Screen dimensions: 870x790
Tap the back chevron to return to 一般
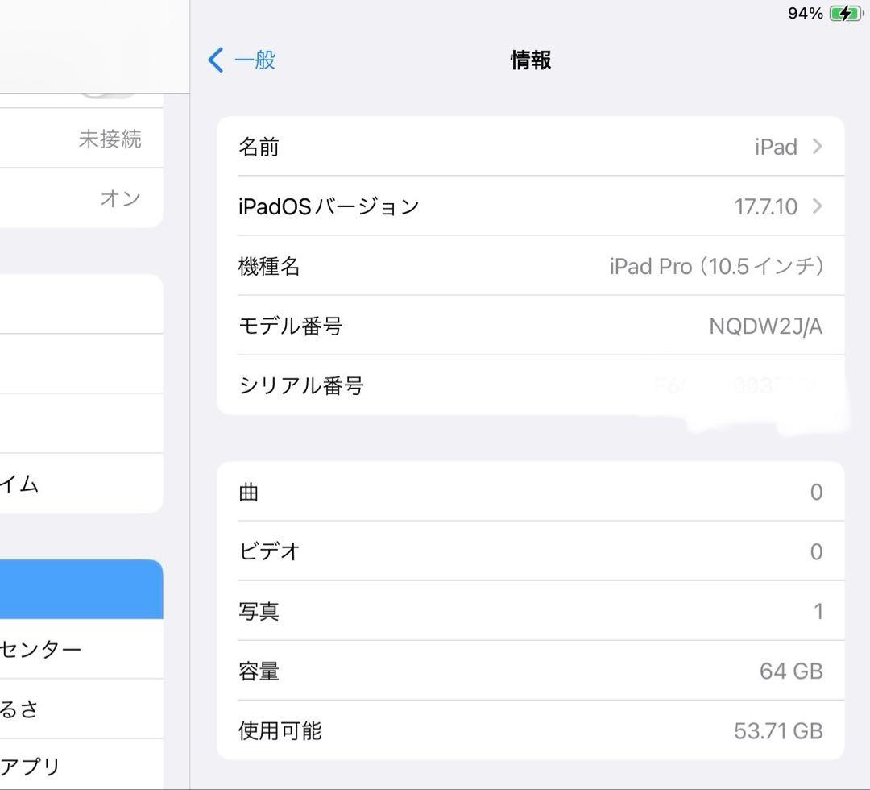(x=214, y=60)
